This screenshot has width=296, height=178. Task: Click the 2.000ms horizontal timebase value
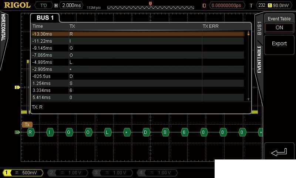[71, 6]
